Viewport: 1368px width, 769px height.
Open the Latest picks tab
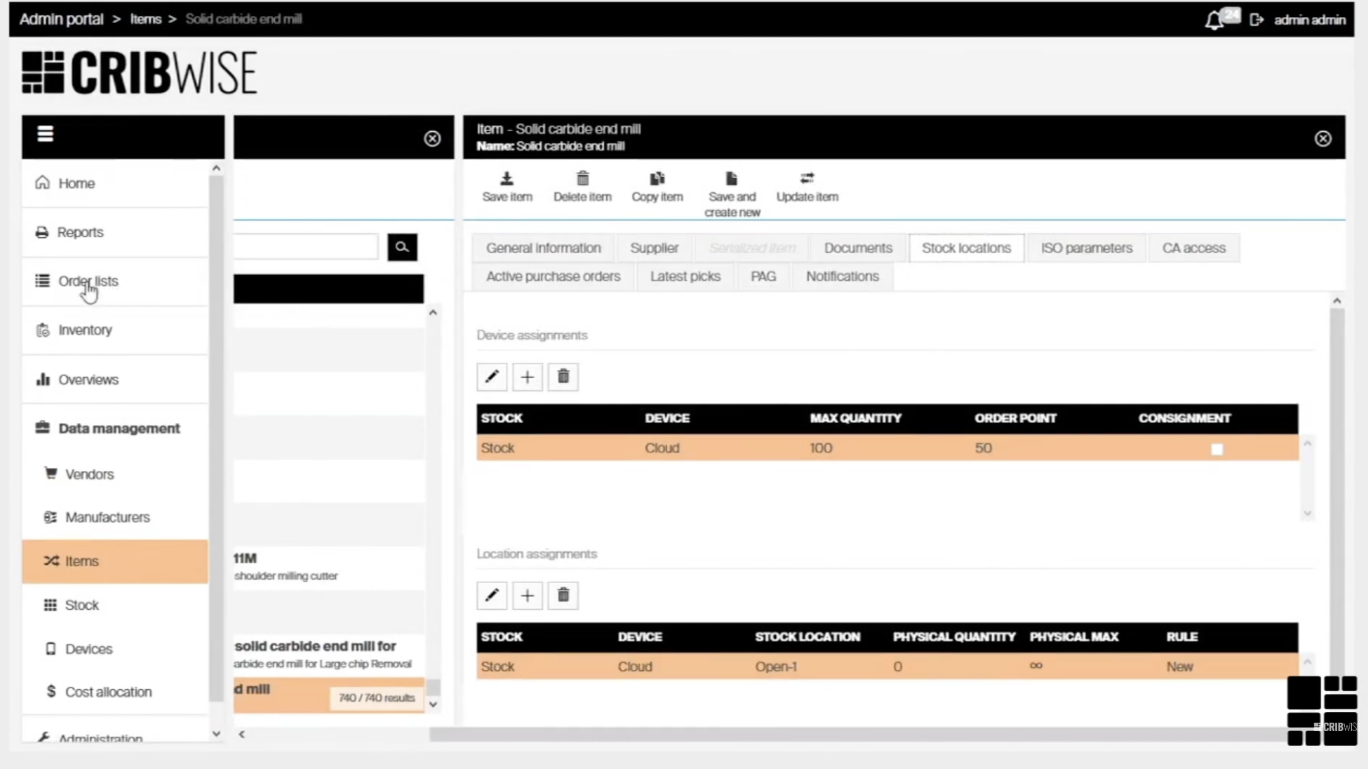685,276
